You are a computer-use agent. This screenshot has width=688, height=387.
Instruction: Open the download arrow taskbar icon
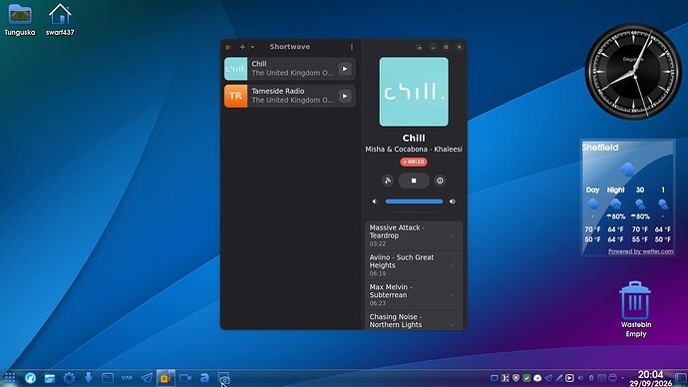click(88, 378)
